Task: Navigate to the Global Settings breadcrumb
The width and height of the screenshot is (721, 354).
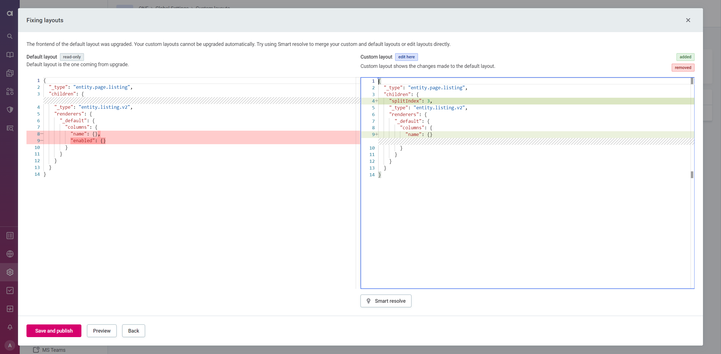Action: (x=172, y=8)
